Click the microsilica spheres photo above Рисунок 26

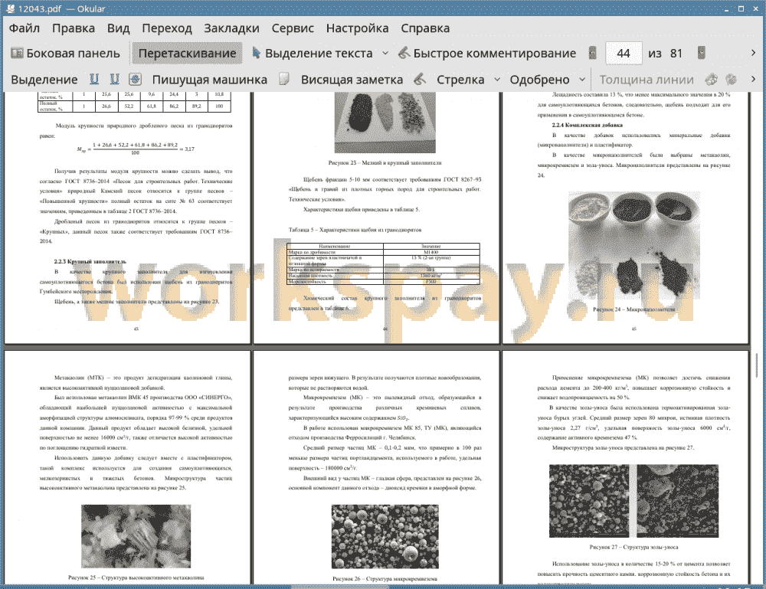pos(385,536)
